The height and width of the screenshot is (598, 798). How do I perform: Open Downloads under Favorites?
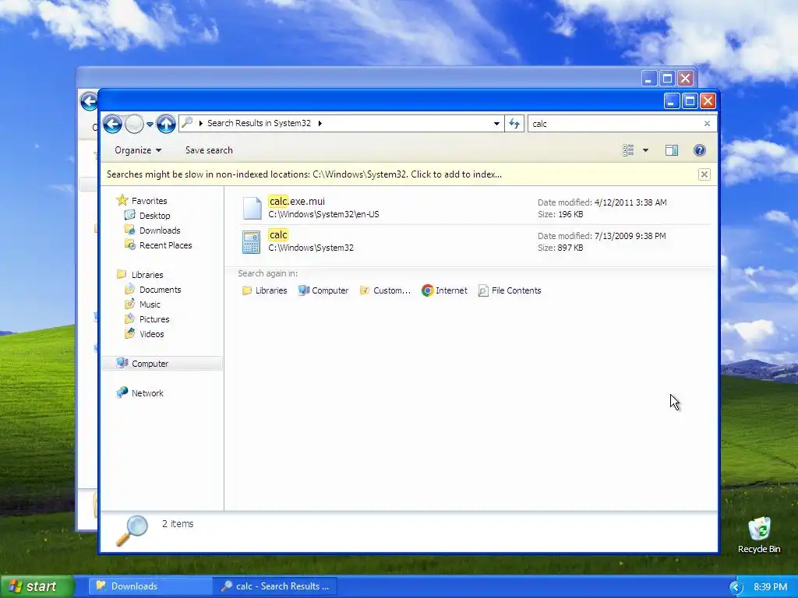pos(160,230)
